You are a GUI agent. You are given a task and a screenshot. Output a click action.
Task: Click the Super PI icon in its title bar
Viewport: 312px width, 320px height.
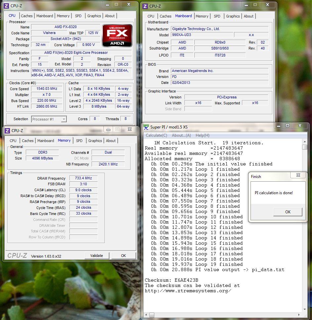coord(146,127)
